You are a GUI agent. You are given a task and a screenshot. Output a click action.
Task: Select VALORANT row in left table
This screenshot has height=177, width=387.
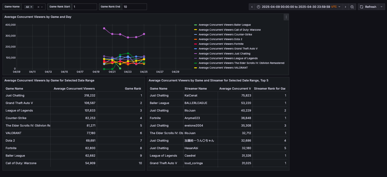click(74, 133)
